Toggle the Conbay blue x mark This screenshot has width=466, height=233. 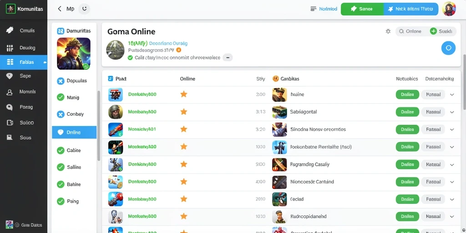[61, 114]
